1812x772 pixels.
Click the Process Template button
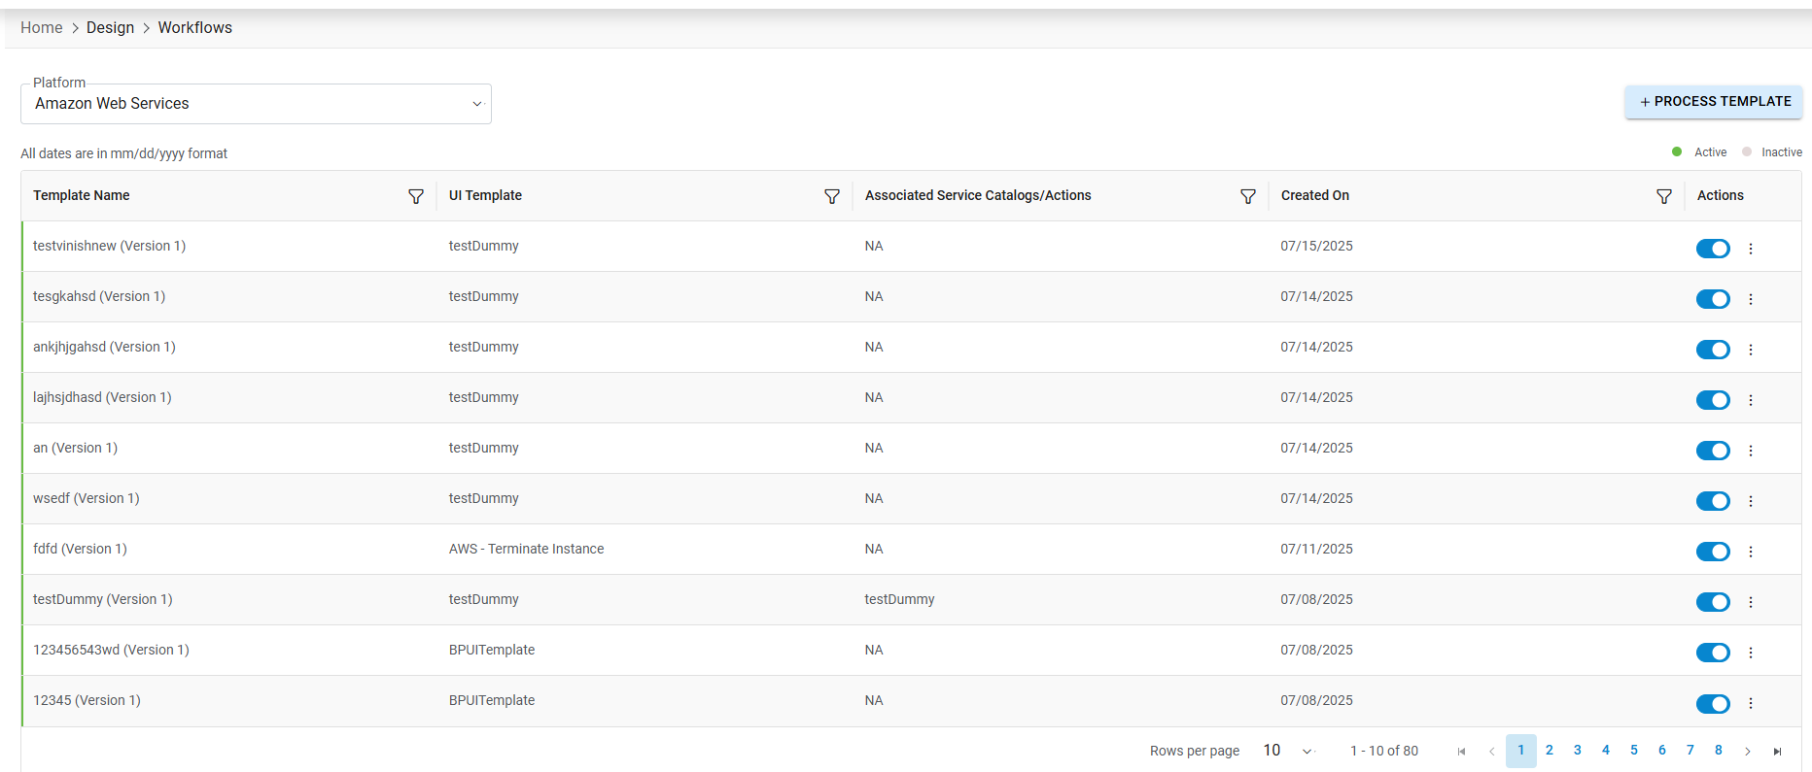(x=1714, y=101)
